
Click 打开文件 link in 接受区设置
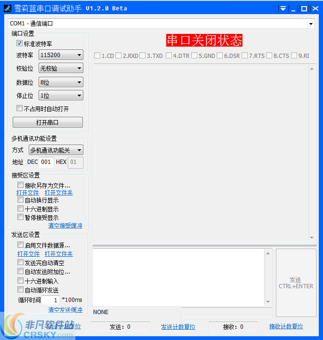[28, 193]
